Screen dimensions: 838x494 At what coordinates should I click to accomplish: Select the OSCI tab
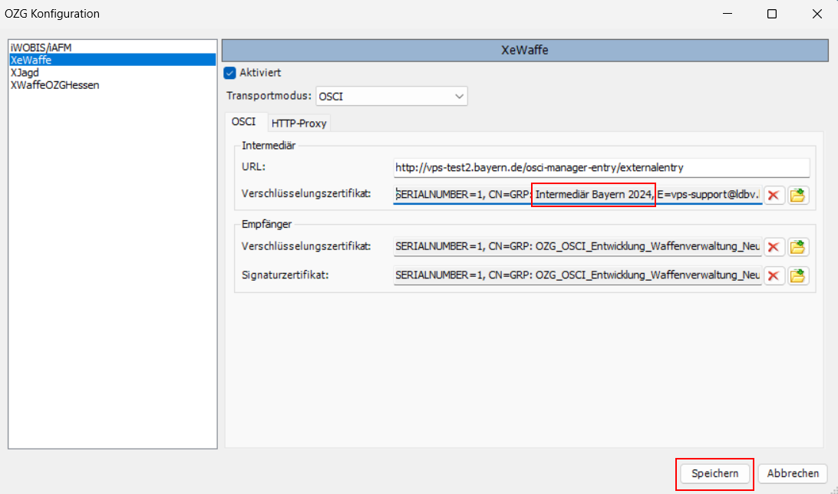[x=243, y=123]
